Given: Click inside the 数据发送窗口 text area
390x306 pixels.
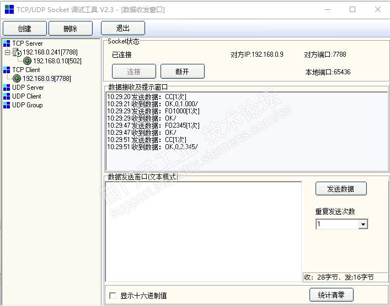Looking at the screenshot, I should [x=204, y=232].
